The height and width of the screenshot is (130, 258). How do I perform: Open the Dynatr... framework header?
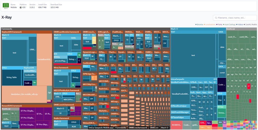[122, 52]
